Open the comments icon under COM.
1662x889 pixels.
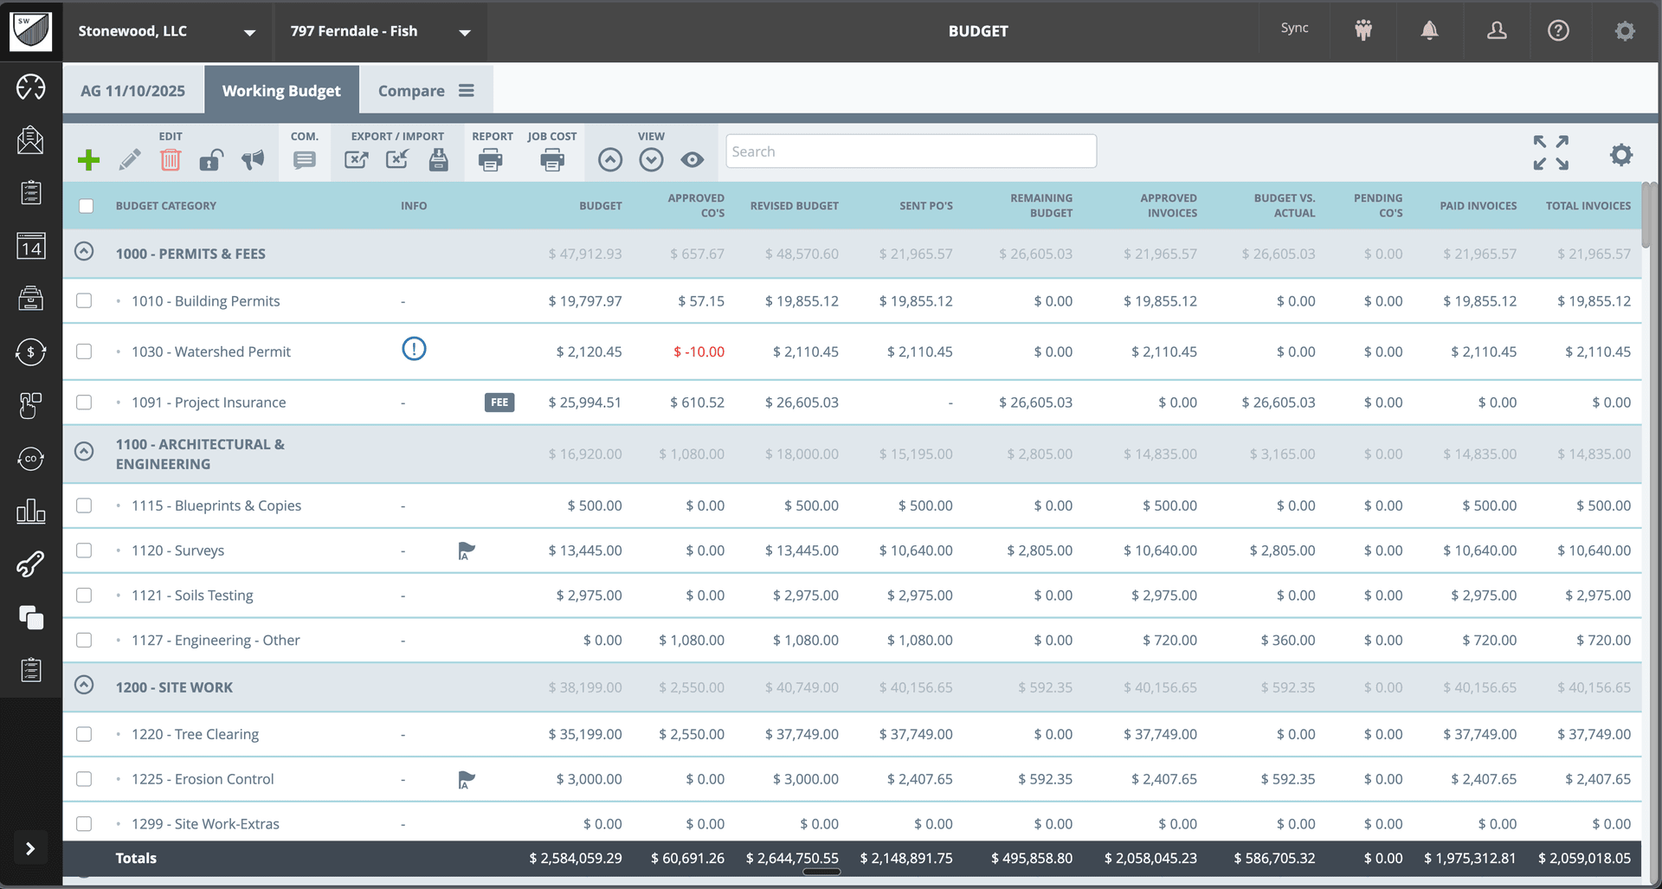(x=304, y=159)
